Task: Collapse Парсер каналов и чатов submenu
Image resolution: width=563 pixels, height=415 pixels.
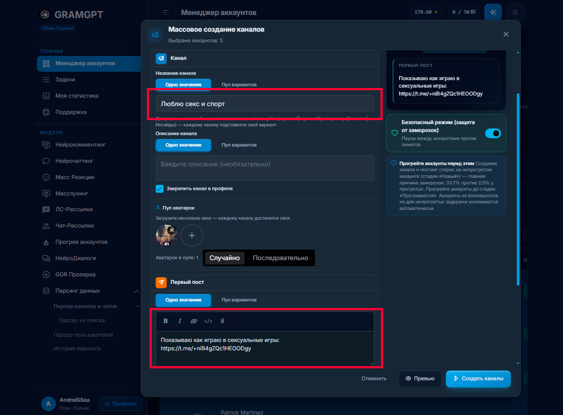Action: (x=138, y=306)
